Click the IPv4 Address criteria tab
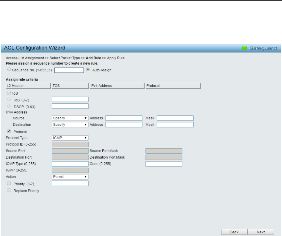282x236 pixels. (x=117, y=86)
